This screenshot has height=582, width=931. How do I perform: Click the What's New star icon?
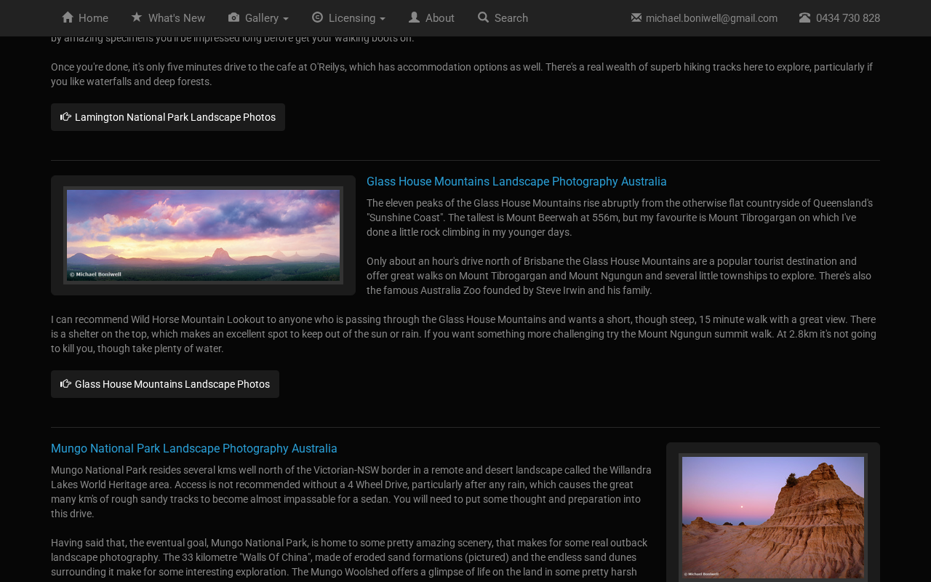coord(137,17)
